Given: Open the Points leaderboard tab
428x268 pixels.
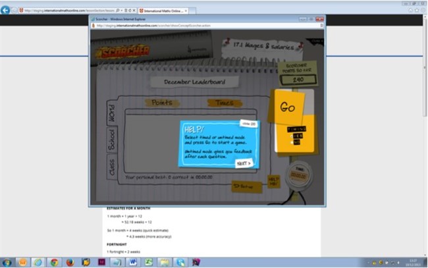Looking at the screenshot, I should tap(162, 103).
